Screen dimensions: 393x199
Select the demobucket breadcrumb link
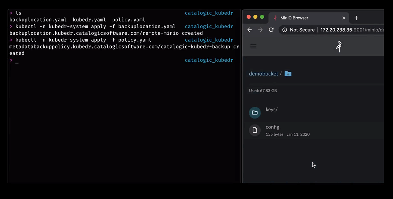(x=263, y=73)
